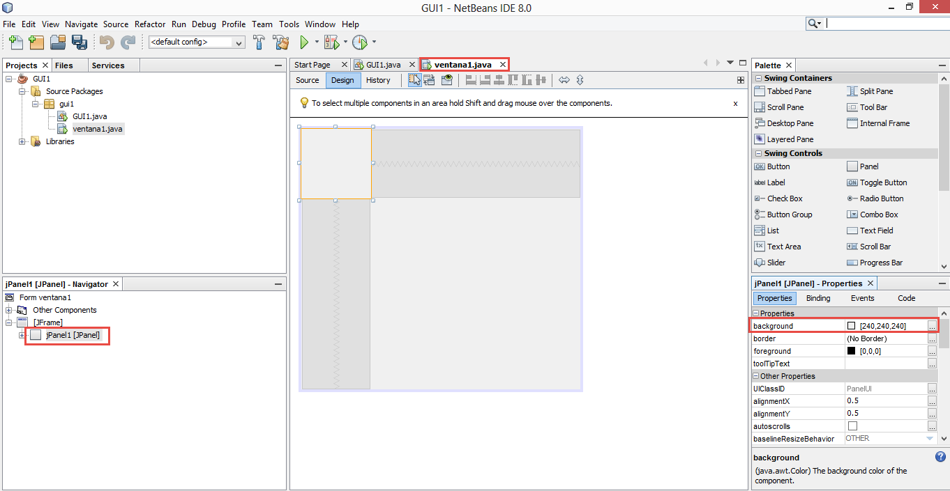The height and width of the screenshot is (491, 950).
Task: Open Preview Design in the form editor toolbar
Action: pyautogui.click(x=446, y=79)
